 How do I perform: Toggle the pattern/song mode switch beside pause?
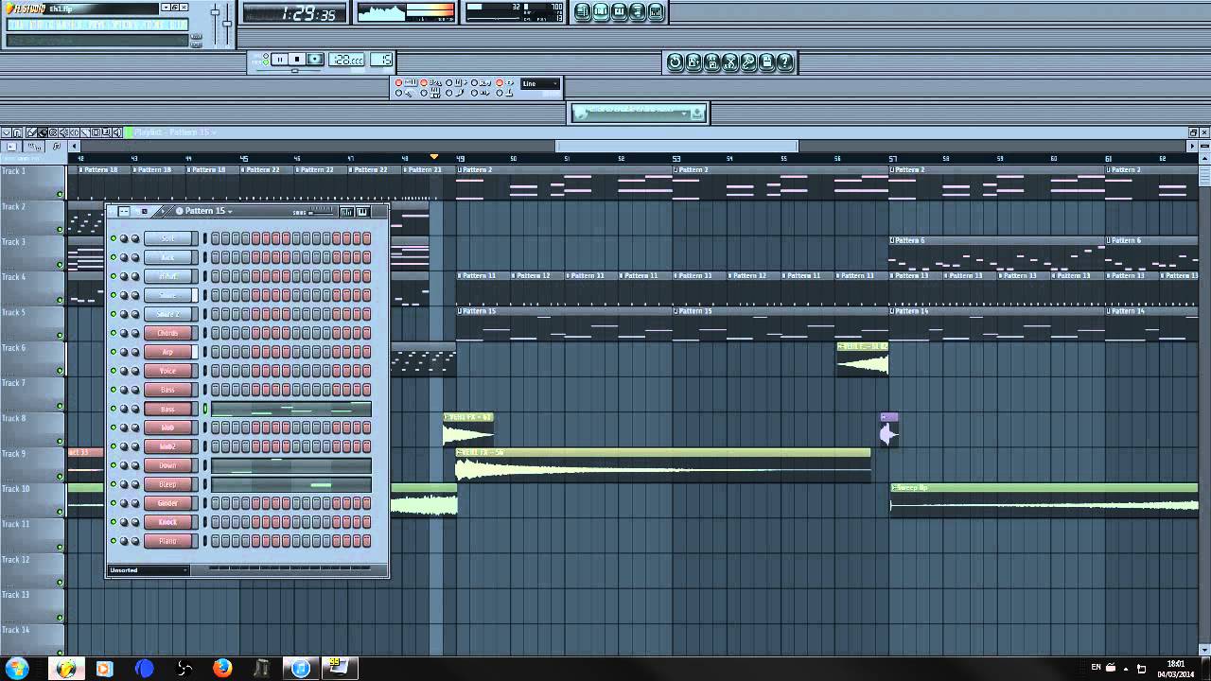tap(266, 59)
